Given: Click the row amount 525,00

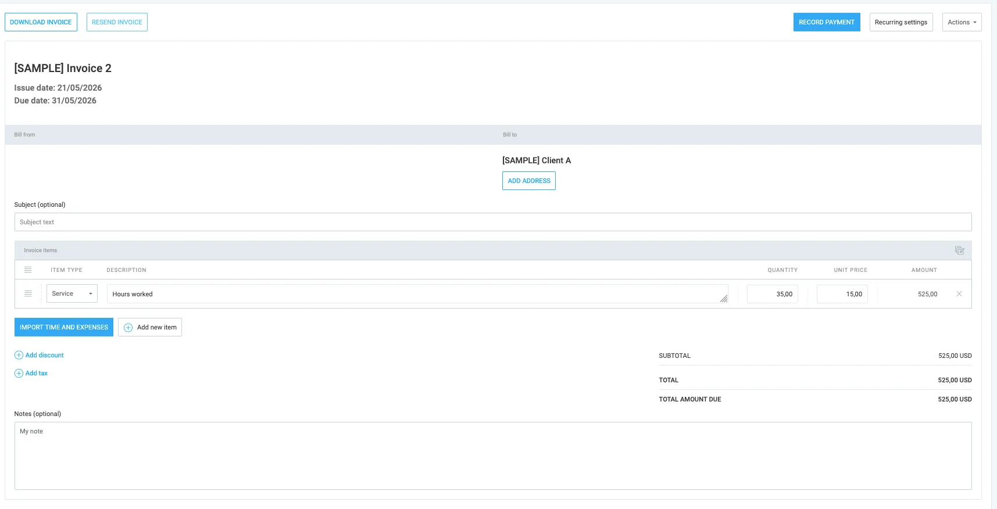Looking at the screenshot, I should coord(927,294).
